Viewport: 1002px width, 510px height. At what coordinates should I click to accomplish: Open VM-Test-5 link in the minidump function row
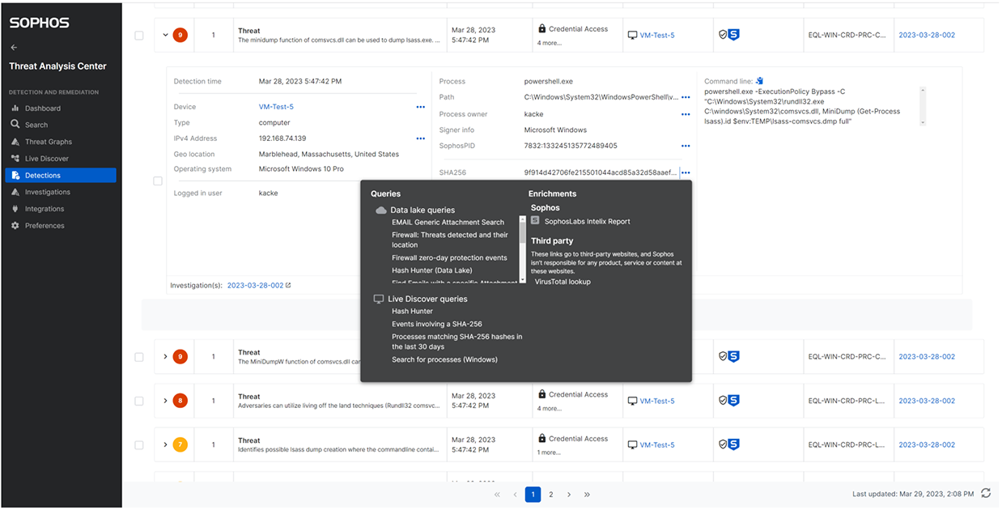pos(656,36)
